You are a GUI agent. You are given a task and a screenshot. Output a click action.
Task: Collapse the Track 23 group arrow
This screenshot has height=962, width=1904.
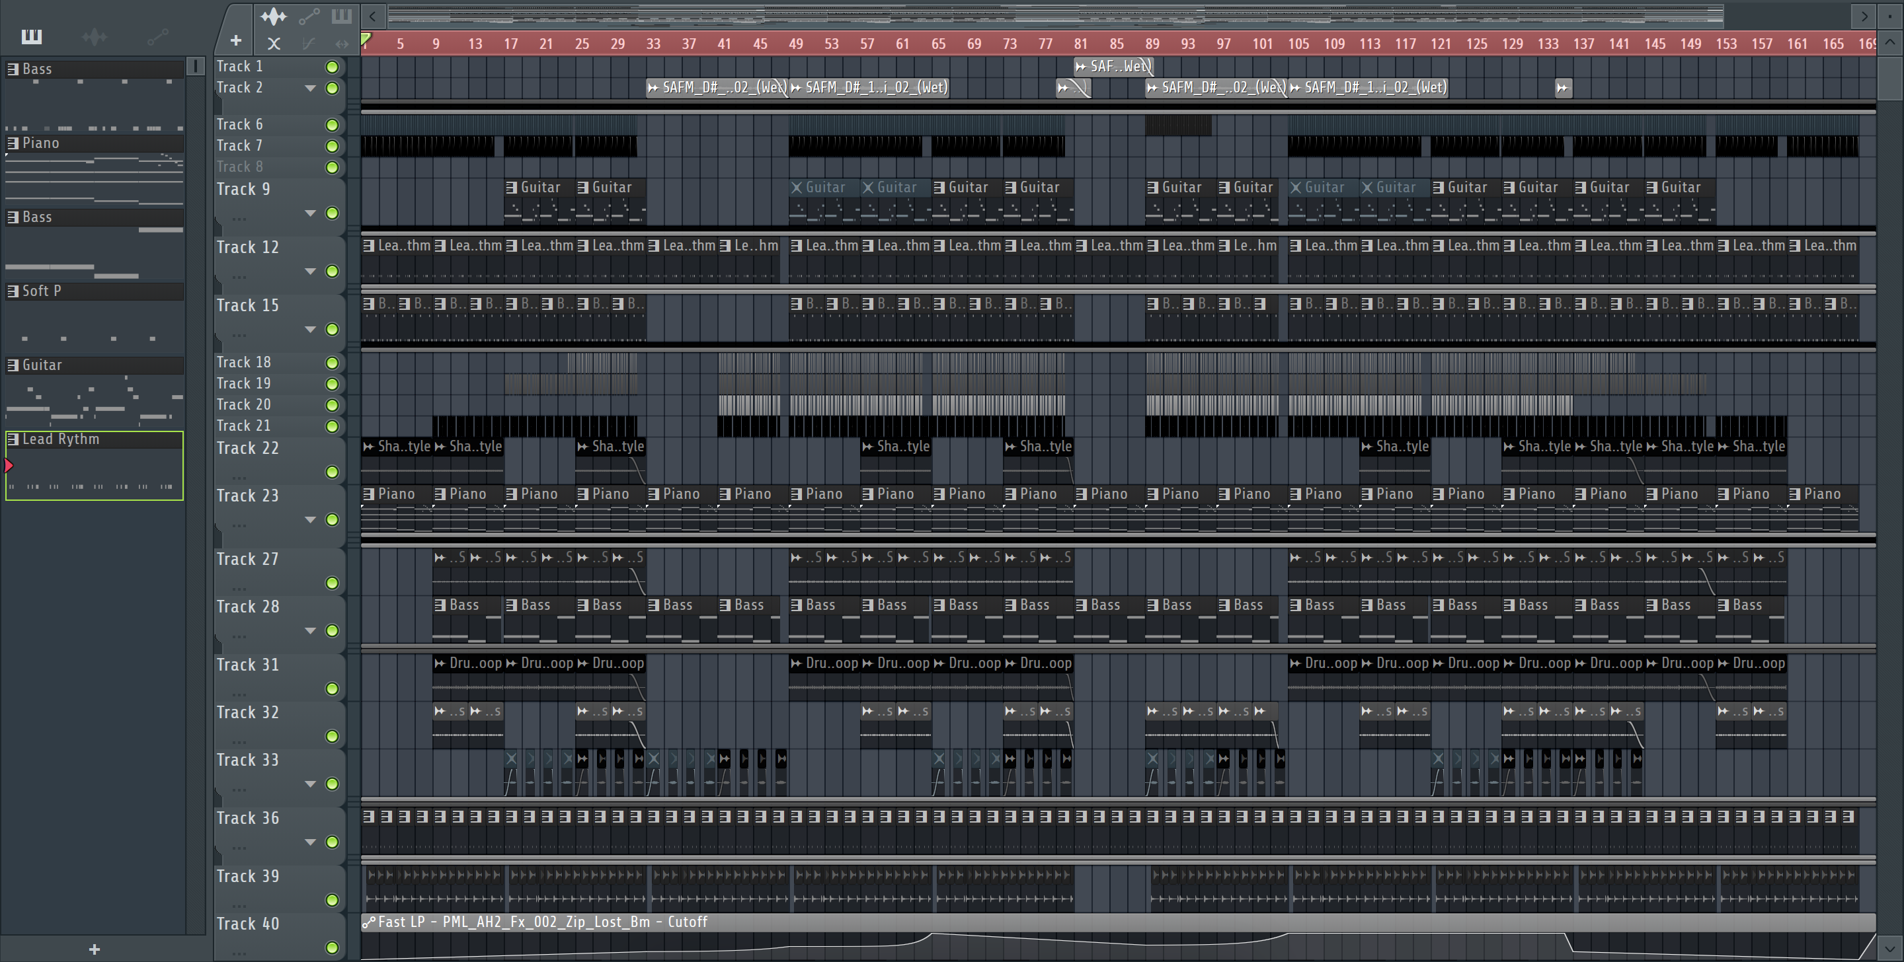click(x=311, y=519)
